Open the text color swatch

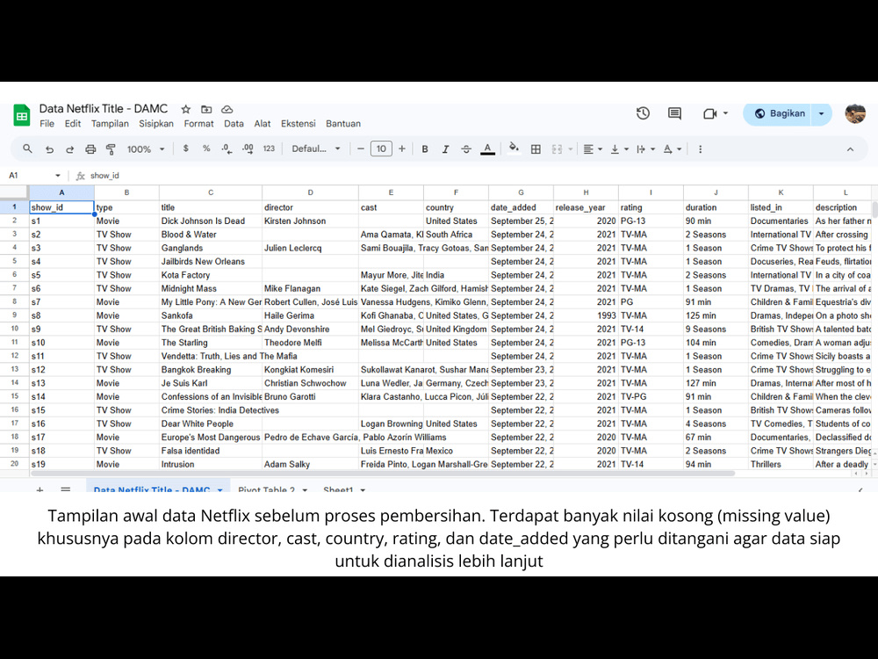487,148
